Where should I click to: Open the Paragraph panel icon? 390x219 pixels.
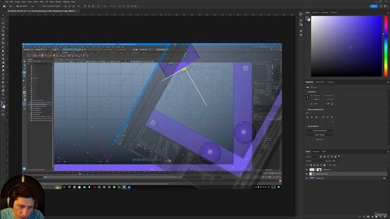(x=301, y=35)
